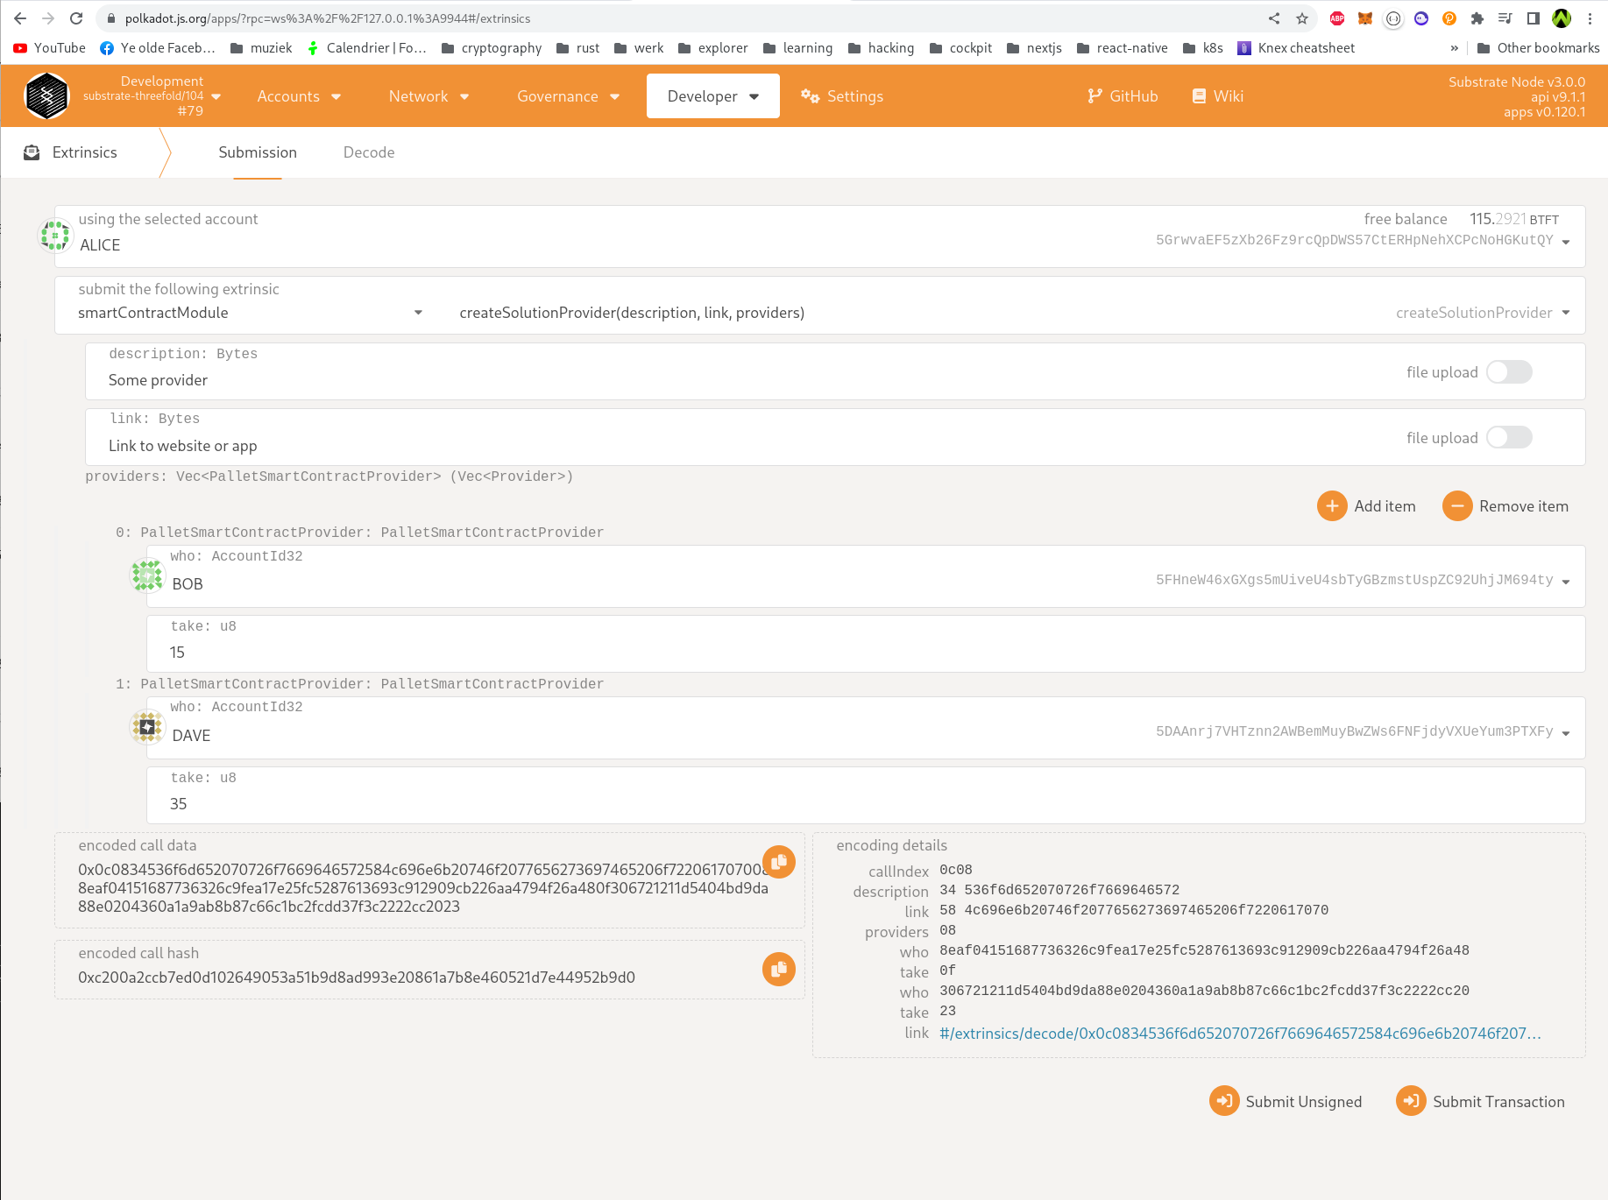This screenshot has width=1608, height=1200.
Task: Click the plus icon to add item
Action: point(1331,506)
